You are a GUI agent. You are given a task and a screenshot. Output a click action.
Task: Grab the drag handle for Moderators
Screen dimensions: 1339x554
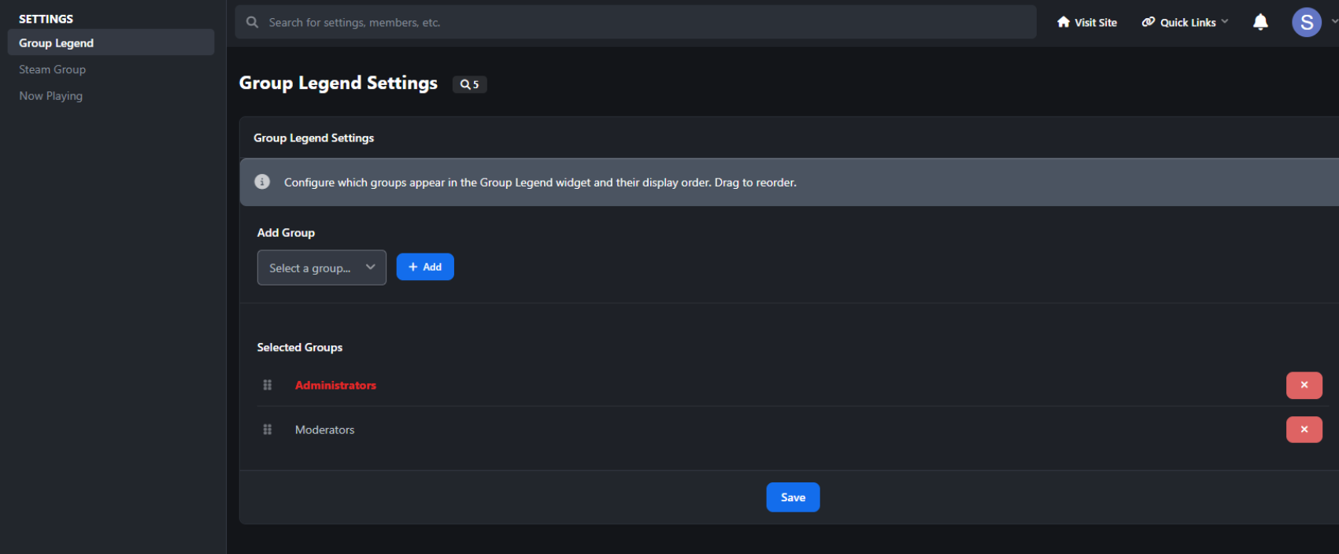click(268, 430)
